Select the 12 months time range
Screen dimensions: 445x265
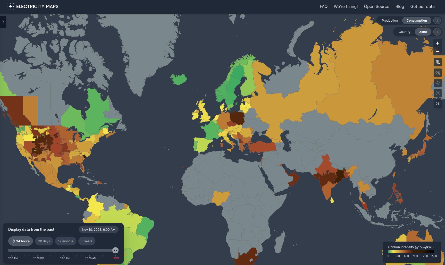pyautogui.click(x=65, y=241)
